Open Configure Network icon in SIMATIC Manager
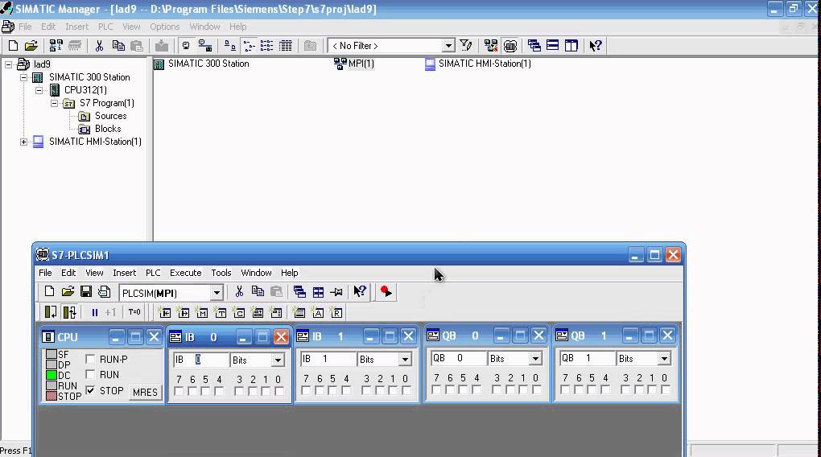This screenshot has width=821, height=457. pyautogui.click(x=491, y=46)
